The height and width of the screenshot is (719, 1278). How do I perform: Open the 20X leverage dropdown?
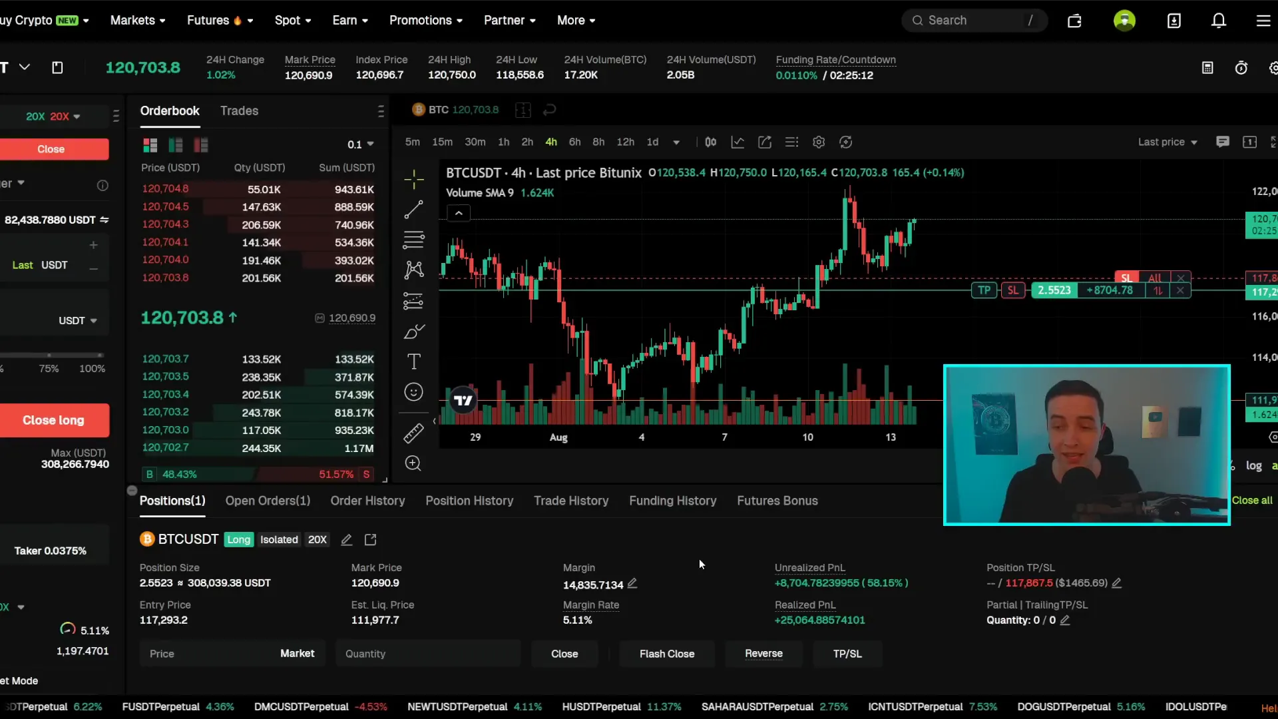(x=53, y=117)
